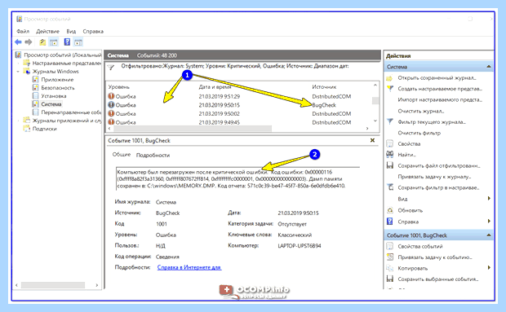Click the filter funnel icon above list
This screenshot has width=506, height=312.
111,68
